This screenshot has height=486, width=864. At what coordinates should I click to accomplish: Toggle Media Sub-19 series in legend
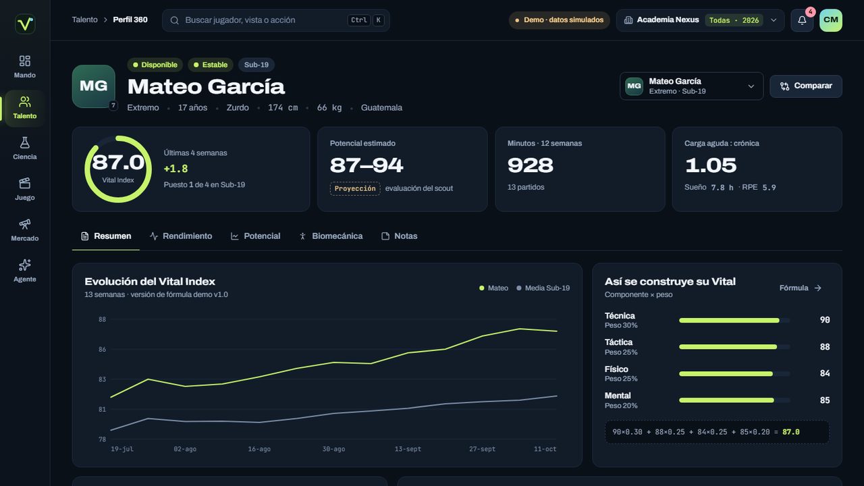[x=543, y=288]
